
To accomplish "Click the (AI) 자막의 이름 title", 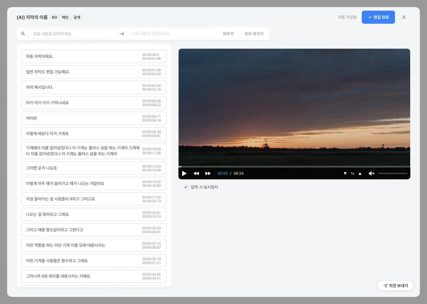I will [x=32, y=17].
